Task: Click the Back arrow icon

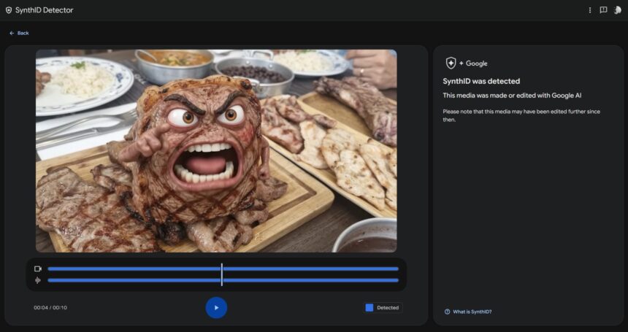Action: point(12,34)
